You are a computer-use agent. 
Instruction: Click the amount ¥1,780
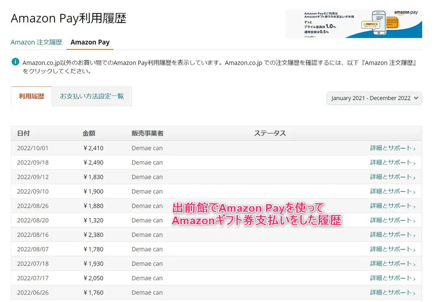pos(93,249)
